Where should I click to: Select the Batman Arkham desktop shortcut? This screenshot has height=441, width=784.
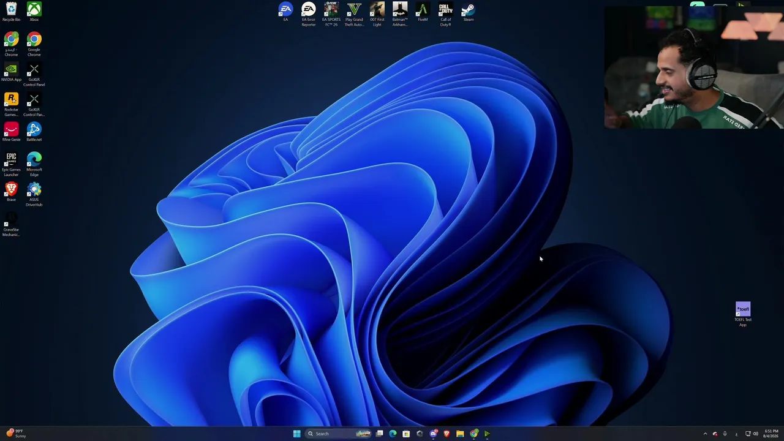pyautogui.click(x=400, y=15)
